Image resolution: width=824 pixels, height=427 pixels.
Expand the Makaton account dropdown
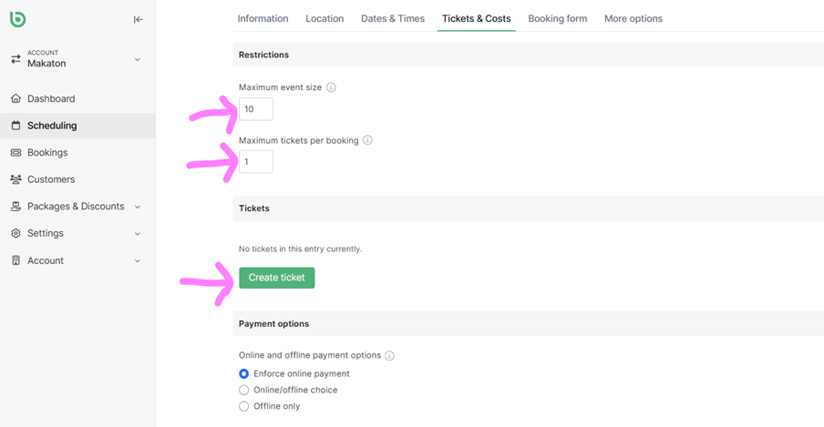click(x=138, y=60)
